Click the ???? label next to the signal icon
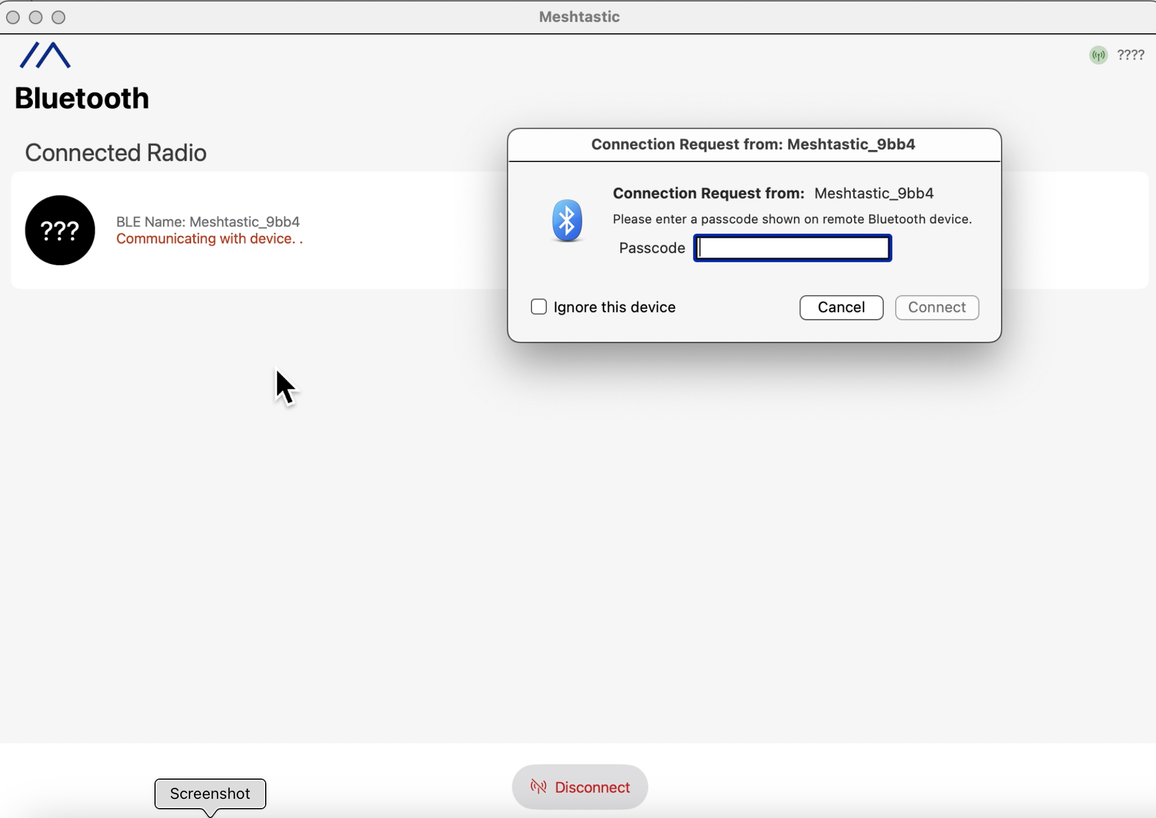The width and height of the screenshot is (1156, 818). [x=1131, y=55]
